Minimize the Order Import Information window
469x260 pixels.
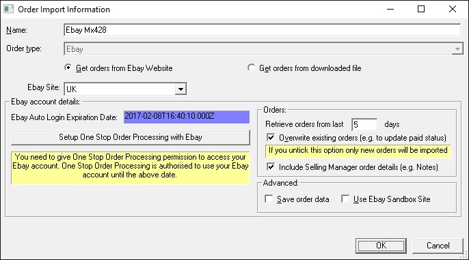[x=390, y=9]
